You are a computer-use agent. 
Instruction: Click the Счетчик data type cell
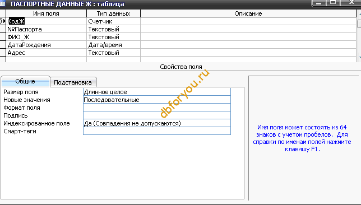coord(113,21)
